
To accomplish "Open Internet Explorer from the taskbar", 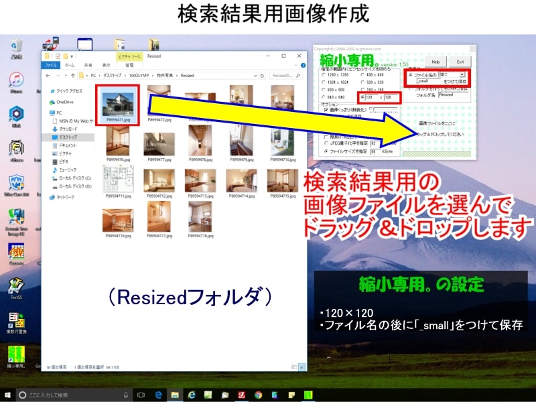I will click(192, 395).
